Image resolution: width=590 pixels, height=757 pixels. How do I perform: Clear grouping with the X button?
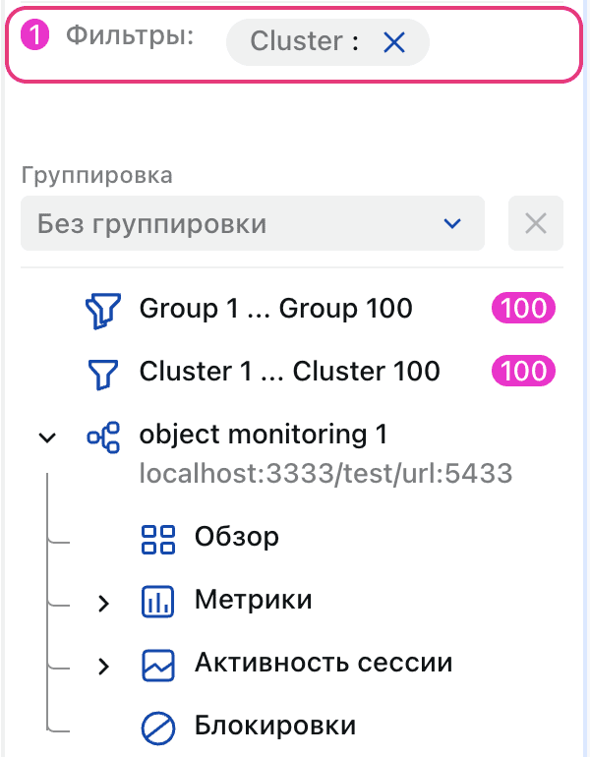(535, 223)
